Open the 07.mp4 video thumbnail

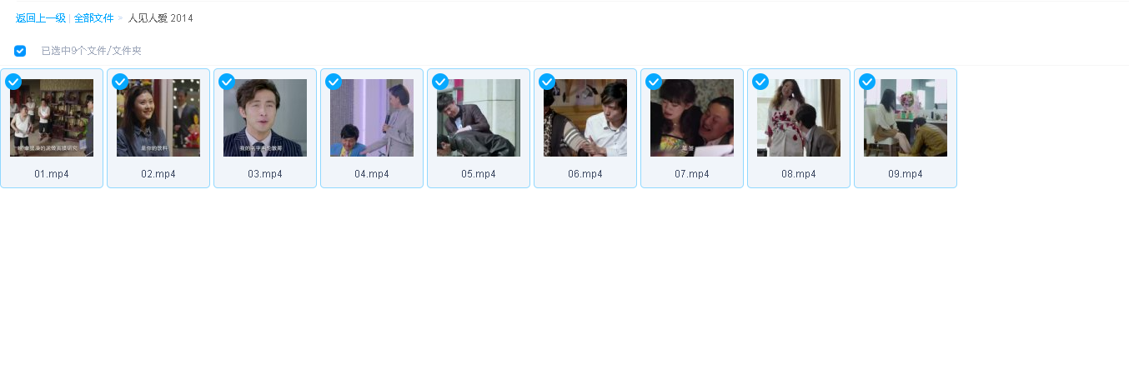point(692,117)
